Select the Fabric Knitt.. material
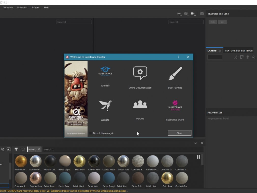 [x=94, y=180]
